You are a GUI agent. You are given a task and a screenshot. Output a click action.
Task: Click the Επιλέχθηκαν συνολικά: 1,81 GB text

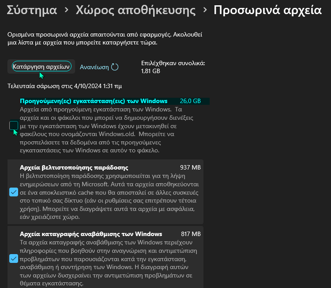[x=173, y=67]
